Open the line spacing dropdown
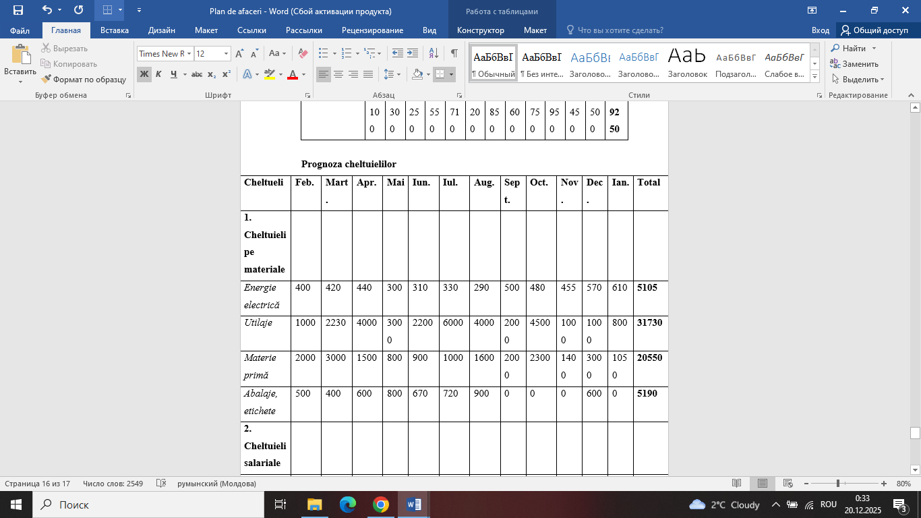 (391, 74)
